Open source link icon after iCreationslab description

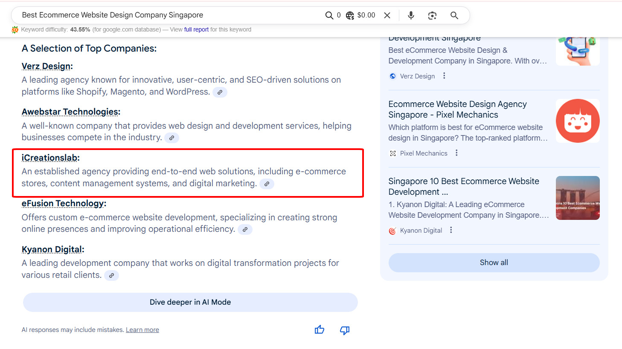click(x=267, y=184)
